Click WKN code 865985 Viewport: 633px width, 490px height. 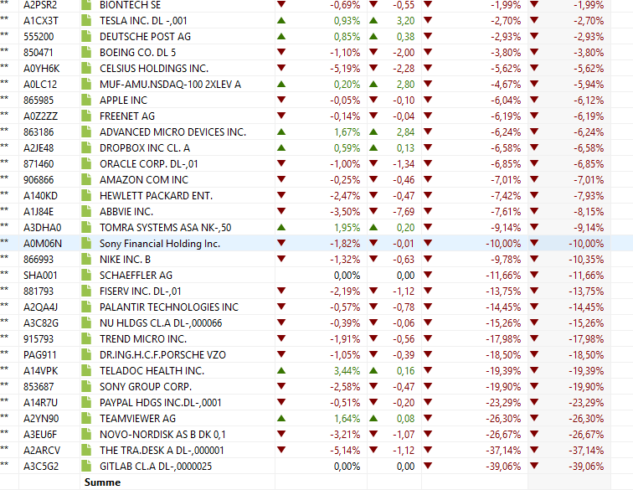[x=39, y=101]
